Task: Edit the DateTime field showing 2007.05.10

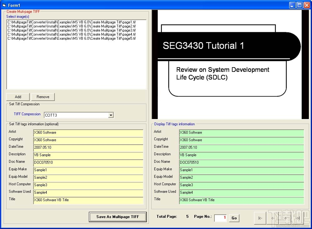Action: pyautogui.click(x=88, y=147)
